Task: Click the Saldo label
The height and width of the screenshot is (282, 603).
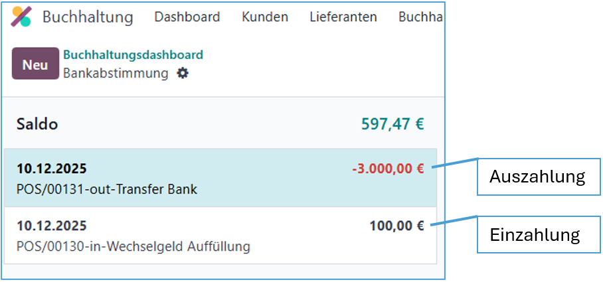Action: (37, 124)
